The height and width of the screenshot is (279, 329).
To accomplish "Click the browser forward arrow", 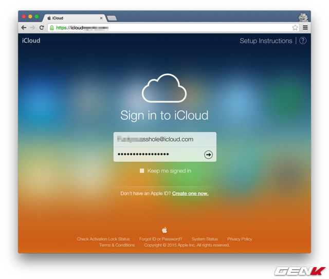I will (x=32, y=28).
